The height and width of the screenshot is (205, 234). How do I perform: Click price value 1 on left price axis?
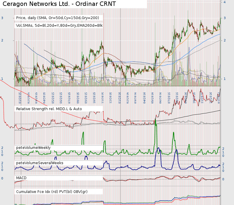(2, 79)
